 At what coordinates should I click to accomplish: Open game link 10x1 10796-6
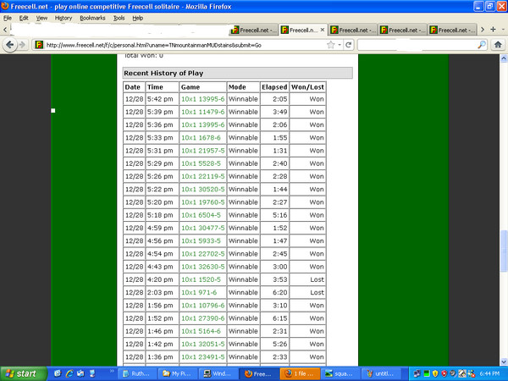click(202, 306)
